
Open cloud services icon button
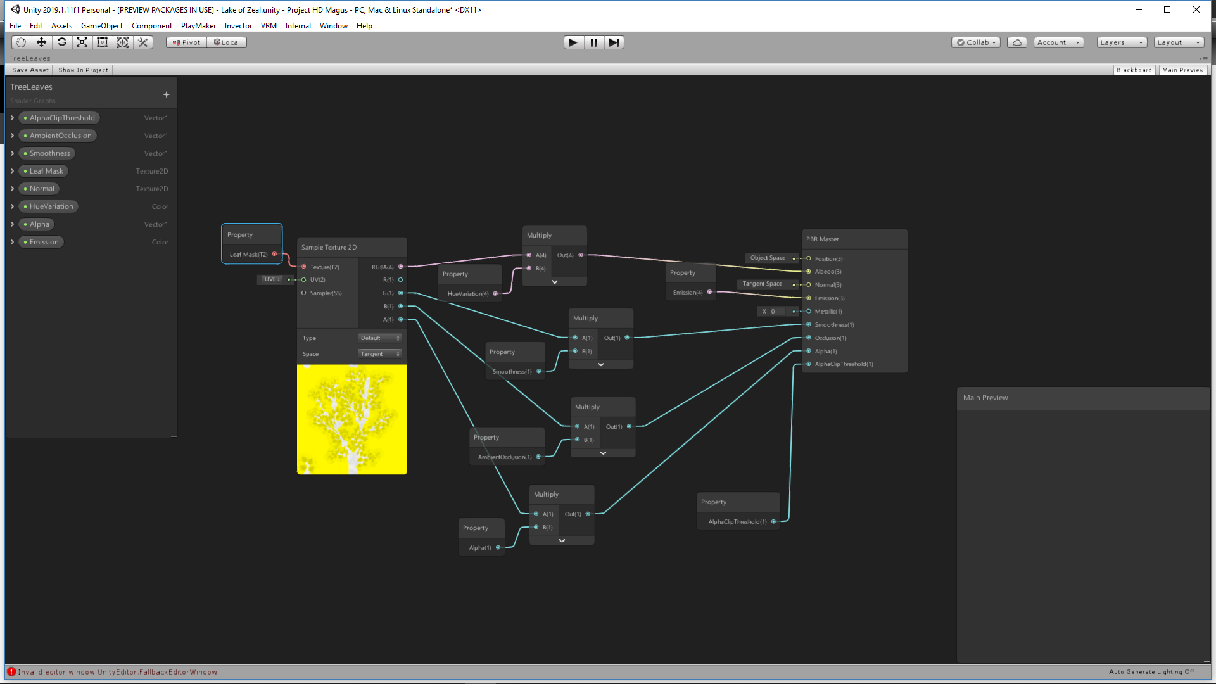pos(1016,42)
